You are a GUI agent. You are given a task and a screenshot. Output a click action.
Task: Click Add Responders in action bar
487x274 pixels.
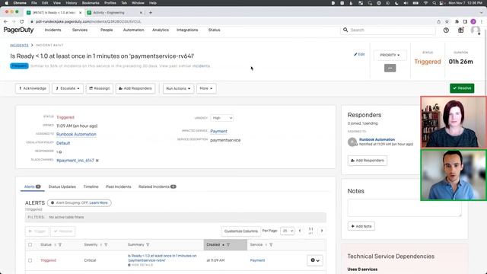135,88
